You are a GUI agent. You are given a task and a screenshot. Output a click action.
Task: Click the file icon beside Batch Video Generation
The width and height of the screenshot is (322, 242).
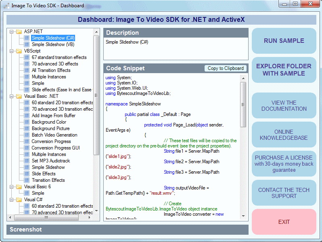27,135
